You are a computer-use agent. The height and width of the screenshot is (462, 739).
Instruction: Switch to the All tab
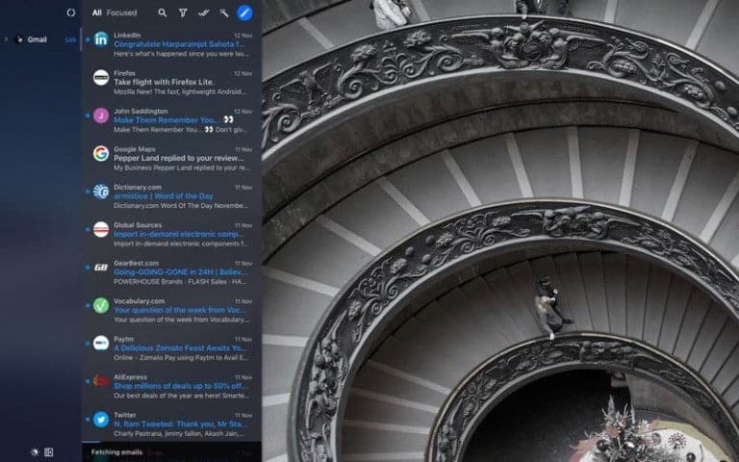click(x=96, y=13)
